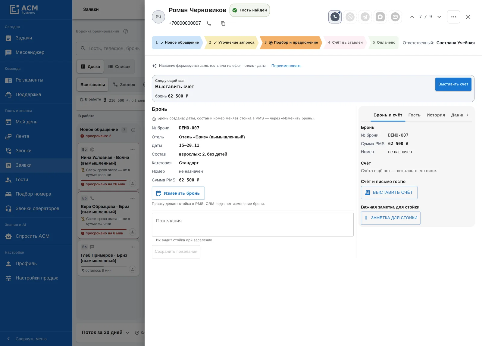Image resolution: width=482 pixels, height=346 pixels.
Task: Switch board view to Список
Action: [x=119, y=67]
